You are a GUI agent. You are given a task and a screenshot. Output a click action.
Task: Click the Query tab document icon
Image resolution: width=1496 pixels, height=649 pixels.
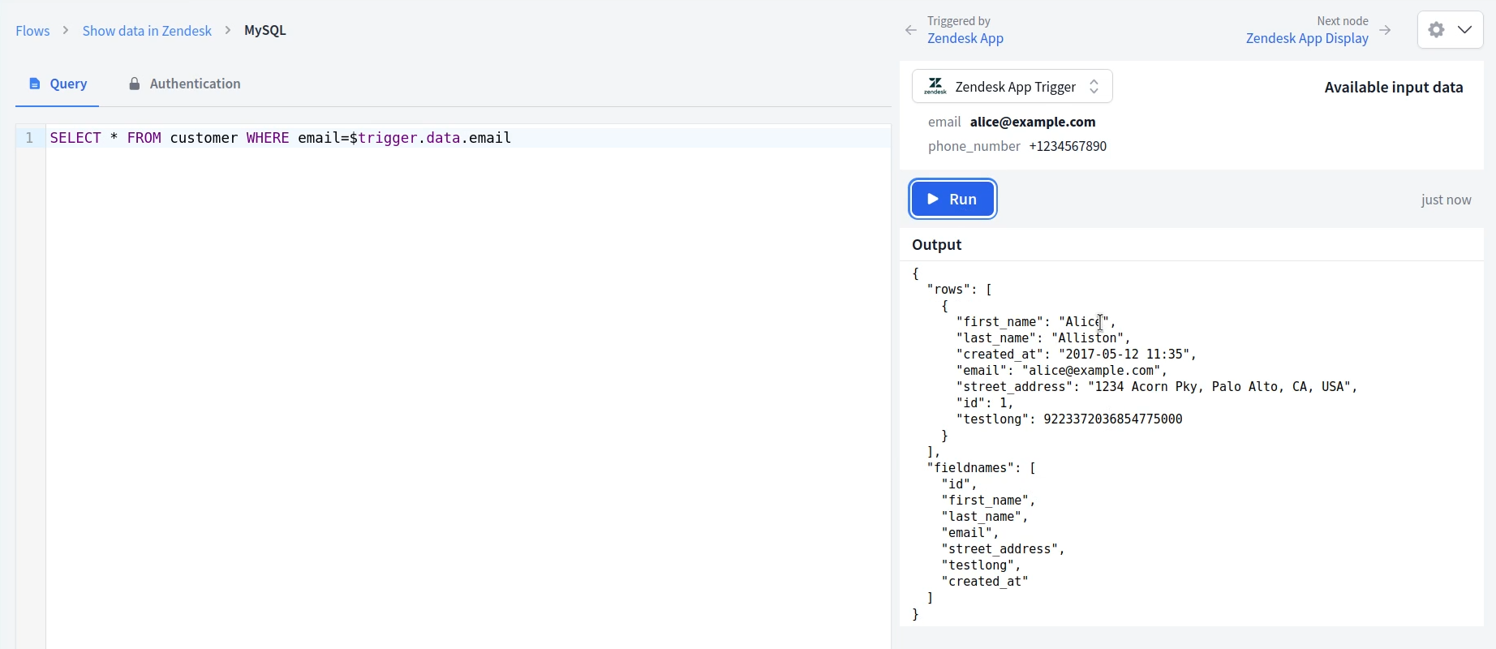[x=35, y=84]
